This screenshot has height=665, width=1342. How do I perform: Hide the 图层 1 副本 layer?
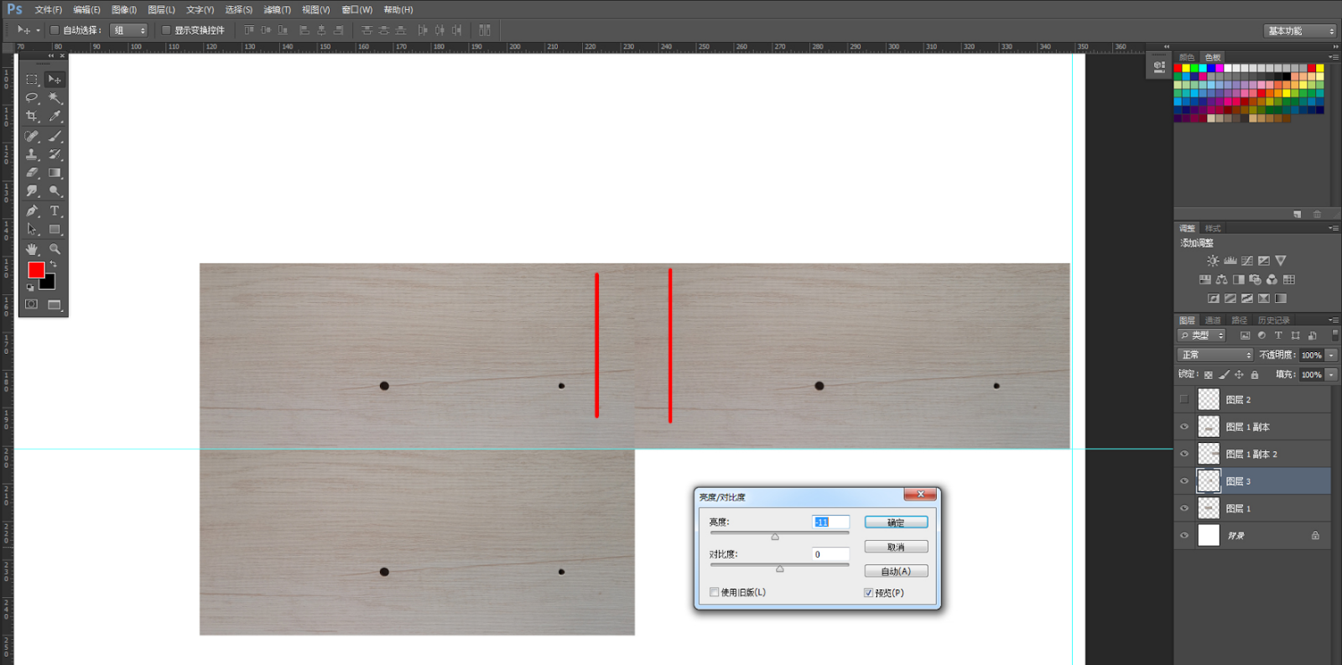point(1184,427)
